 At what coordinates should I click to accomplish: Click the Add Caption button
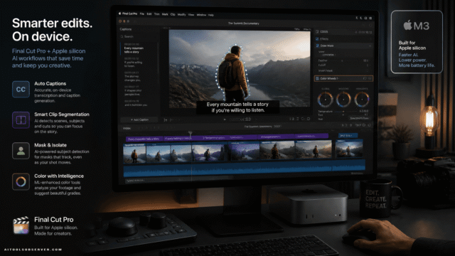[139, 119]
